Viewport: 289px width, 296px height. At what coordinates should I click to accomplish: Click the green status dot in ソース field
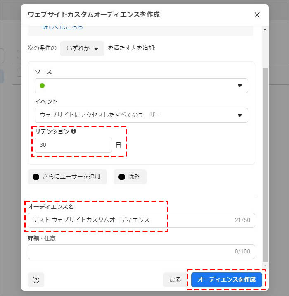tap(42, 86)
